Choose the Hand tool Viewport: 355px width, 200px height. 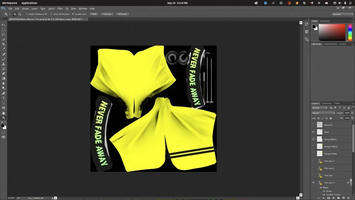(x=4, y=113)
